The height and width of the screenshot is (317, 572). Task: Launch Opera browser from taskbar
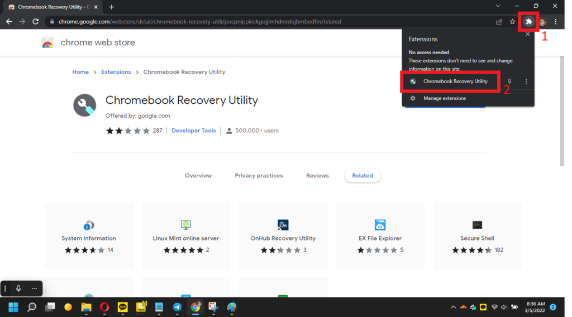click(x=104, y=307)
